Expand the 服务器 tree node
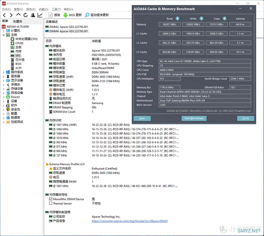 point(4,77)
